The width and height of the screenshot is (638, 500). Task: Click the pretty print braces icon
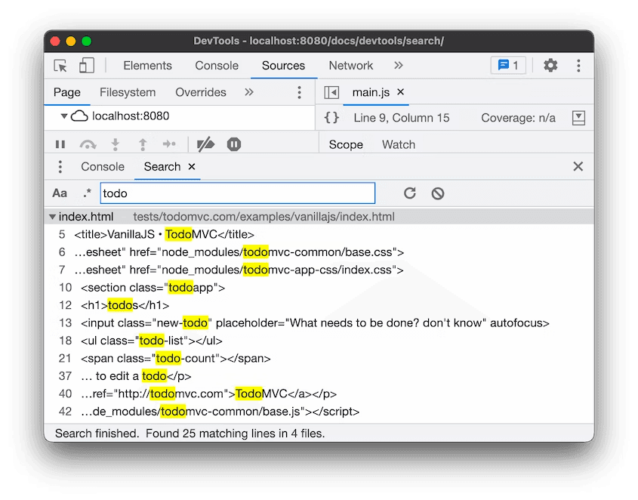pyautogui.click(x=331, y=118)
